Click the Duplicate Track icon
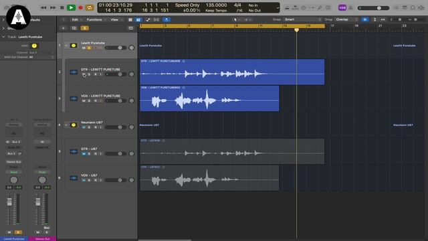Image resolution: width=428 pixels, height=241 pixels. (74, 28)
